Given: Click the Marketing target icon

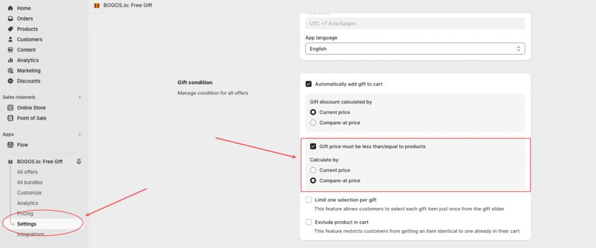Looking at the screenshot, I should click(10, 70).
